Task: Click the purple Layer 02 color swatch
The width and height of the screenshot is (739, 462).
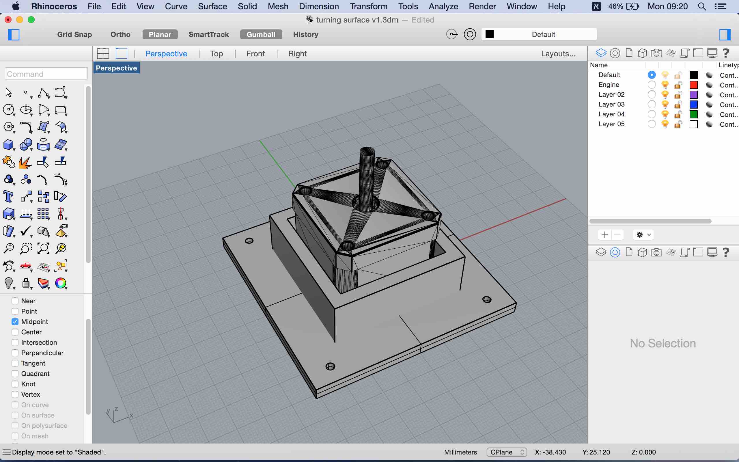Action: (693, 94)
